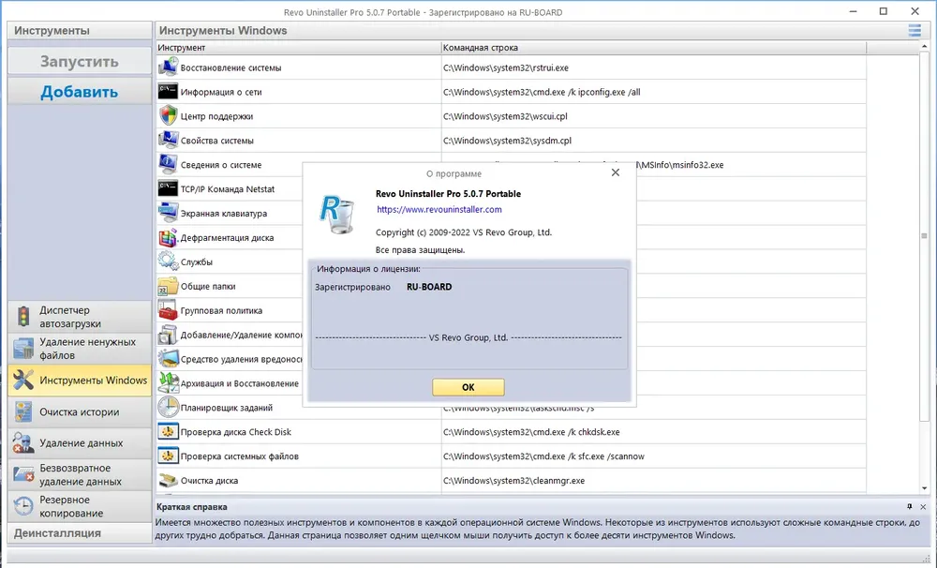Click the Проверка системных файлов icon
937x568 pixels.
(168, 456)
